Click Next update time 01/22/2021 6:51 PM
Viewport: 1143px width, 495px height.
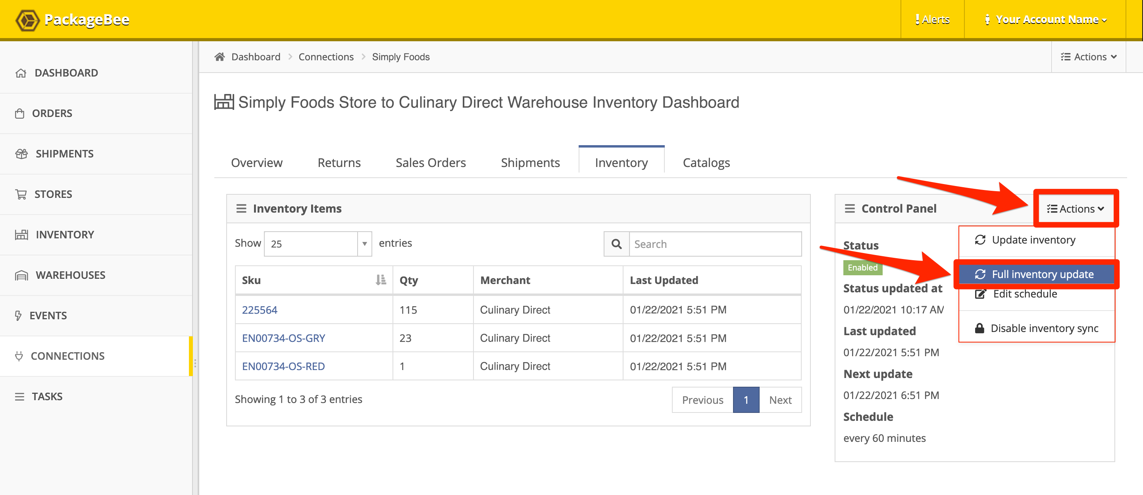coord(891,395)
